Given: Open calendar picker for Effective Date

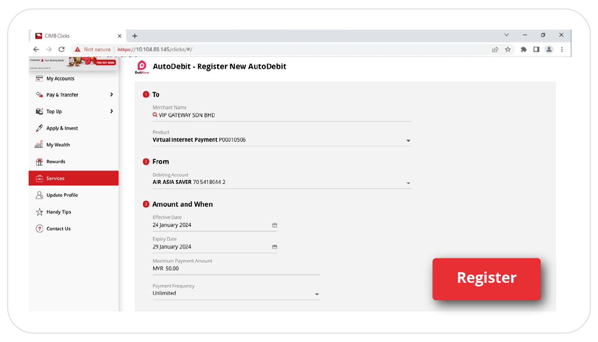Looking at the screenshot, I should 274,225.
